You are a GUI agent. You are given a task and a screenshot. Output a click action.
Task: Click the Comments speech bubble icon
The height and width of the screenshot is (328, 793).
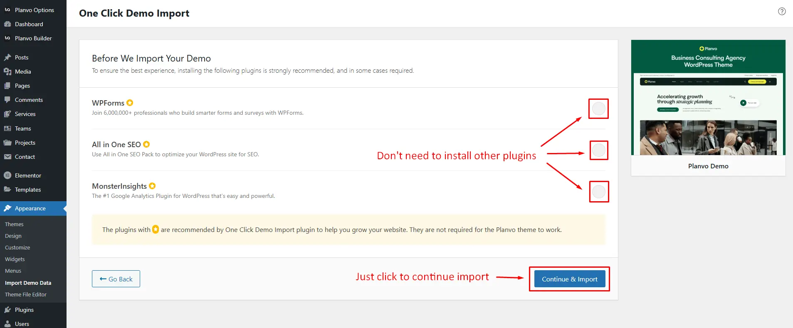click(7, 100)
